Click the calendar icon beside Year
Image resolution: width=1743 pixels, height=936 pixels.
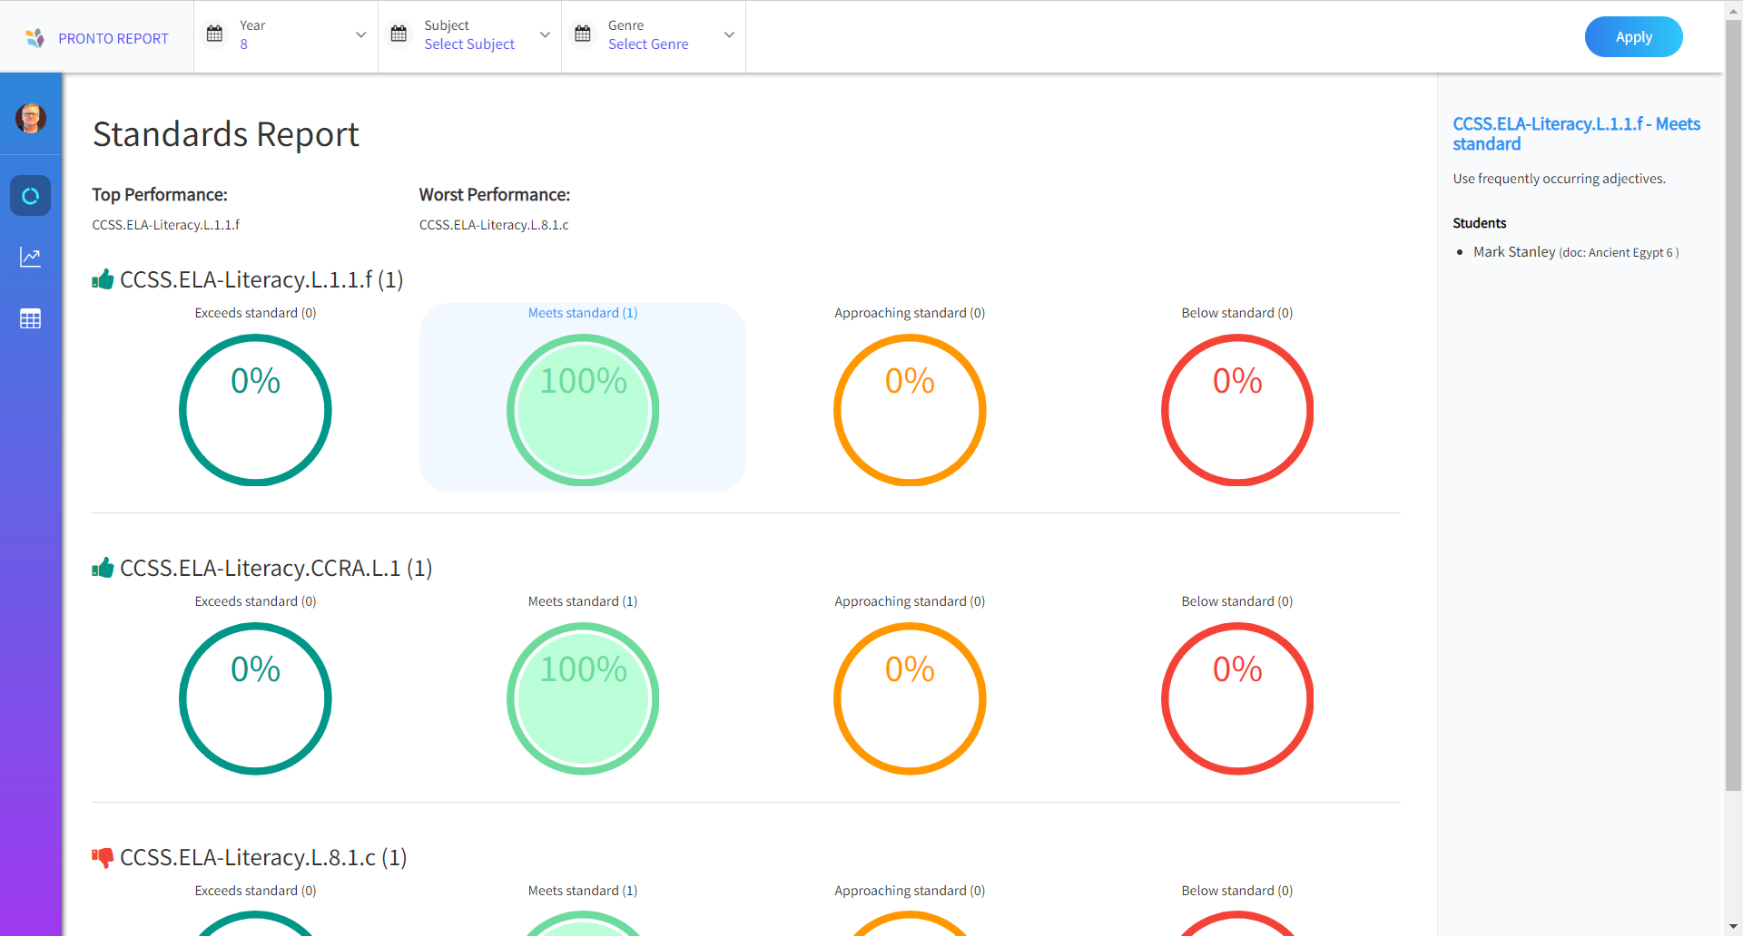point(215,34)
